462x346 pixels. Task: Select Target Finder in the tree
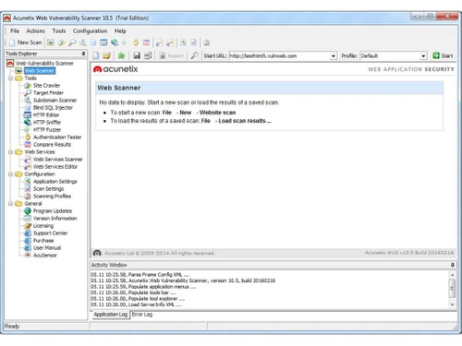point(48,93)
